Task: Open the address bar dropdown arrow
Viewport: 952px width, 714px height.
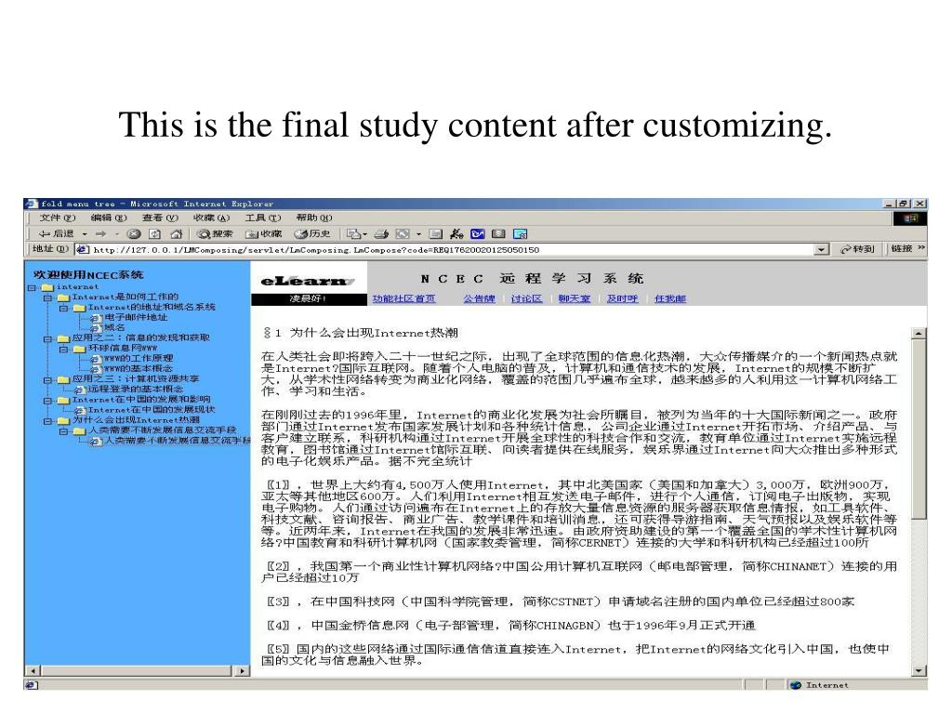Action: [x=822, y=249]
